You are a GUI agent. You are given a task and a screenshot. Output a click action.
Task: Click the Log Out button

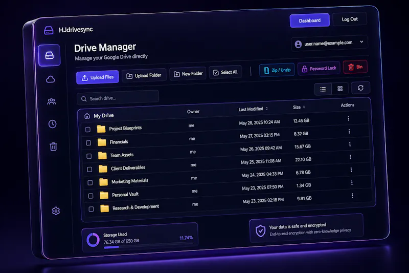click(350, 19)
